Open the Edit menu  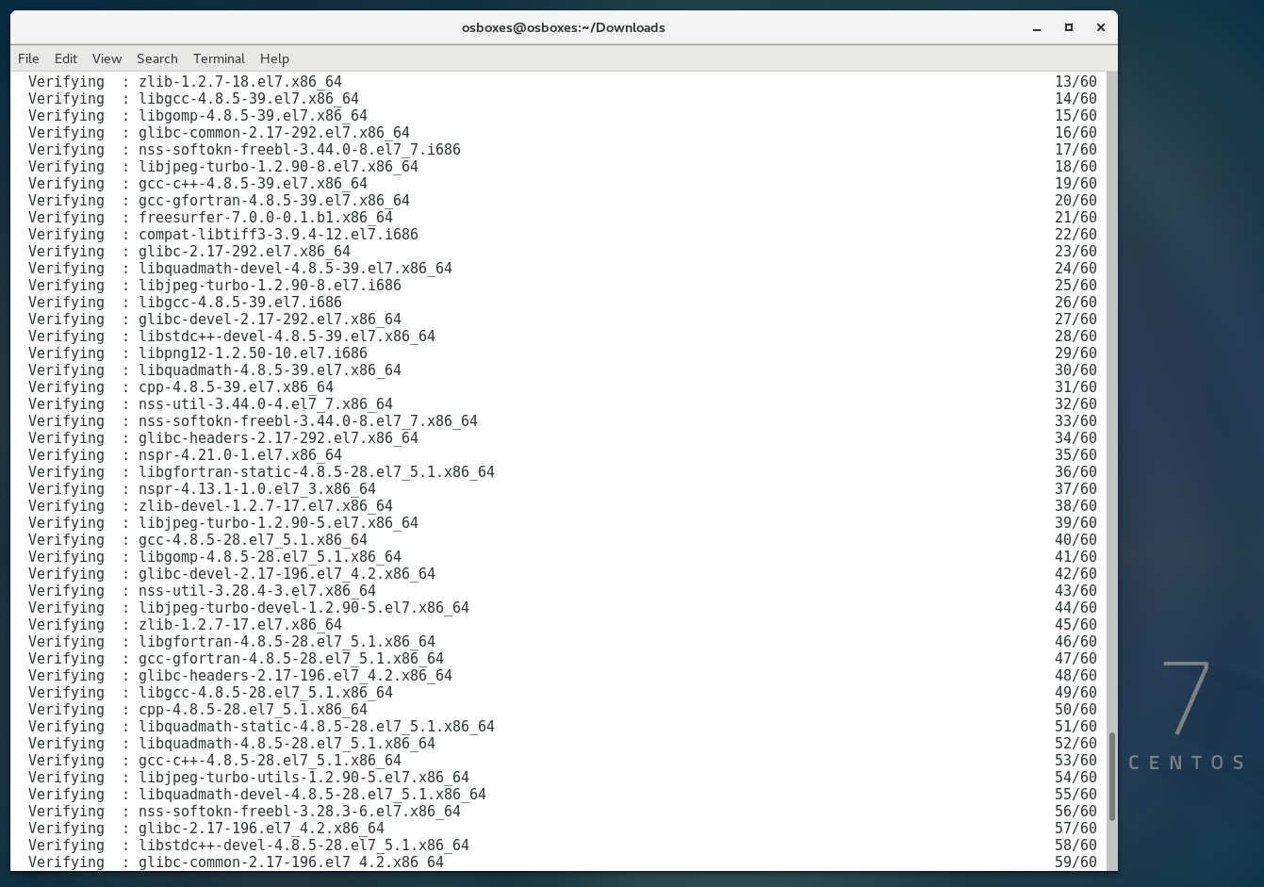[x=66, y=58]
